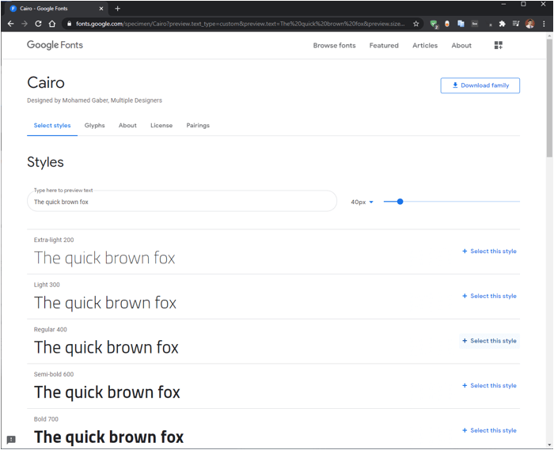Viewport: 554px width, 450px height.
Task: Open the Featured page
Action: (x=384, y=45)
